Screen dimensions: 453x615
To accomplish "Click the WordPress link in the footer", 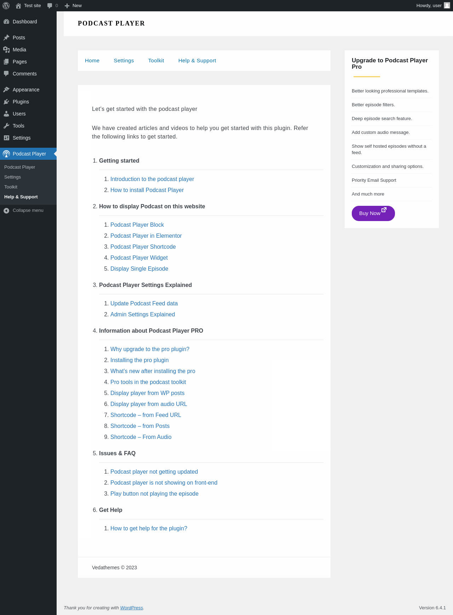I will coord(131,608).
